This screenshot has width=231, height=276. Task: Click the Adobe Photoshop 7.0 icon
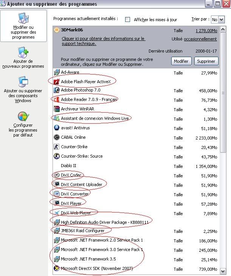(57, 90)
